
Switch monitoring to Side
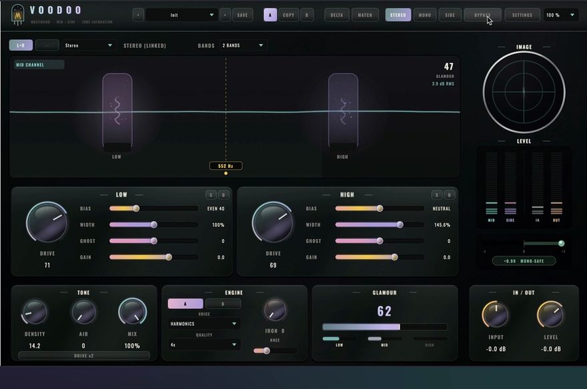coord(450,15)
